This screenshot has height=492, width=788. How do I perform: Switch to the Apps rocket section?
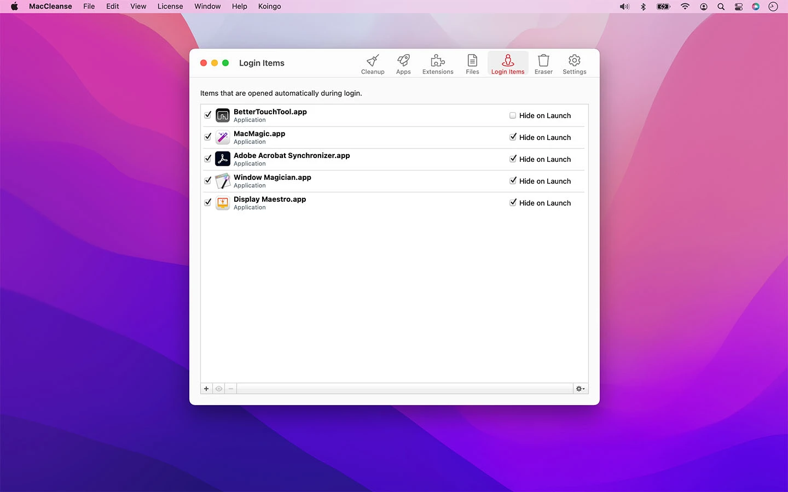pyautogui.click(x=403, y=64)
